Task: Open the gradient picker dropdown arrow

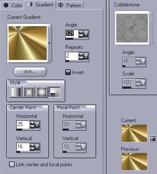Action: pyautogui.click(x=49, y=43)
